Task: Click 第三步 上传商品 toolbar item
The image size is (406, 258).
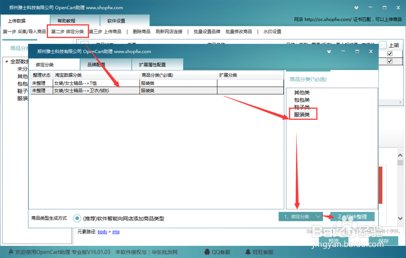Action: coord(105,32)
